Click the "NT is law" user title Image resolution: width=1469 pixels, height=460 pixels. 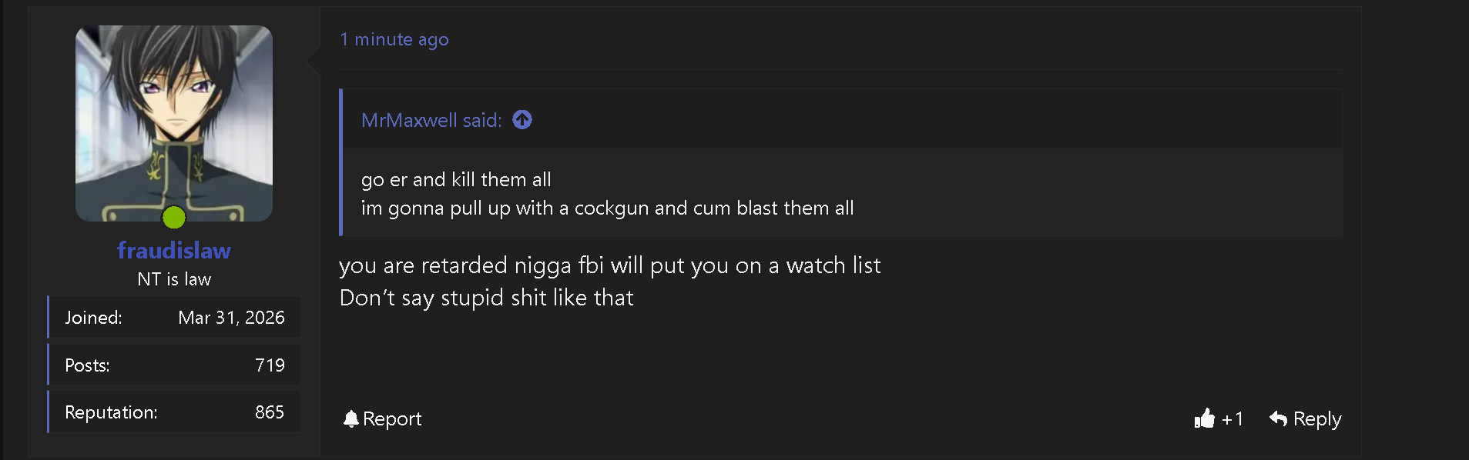point(174,279)
